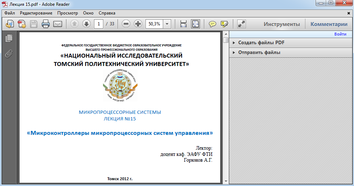Click the total page count 33 label
Screen dimensions: 354x186
tap(112, 24)
